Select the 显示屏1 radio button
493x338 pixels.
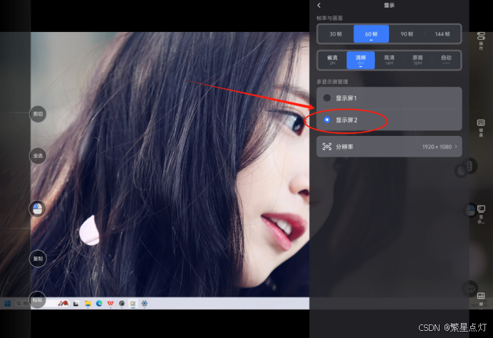(327, 98)
